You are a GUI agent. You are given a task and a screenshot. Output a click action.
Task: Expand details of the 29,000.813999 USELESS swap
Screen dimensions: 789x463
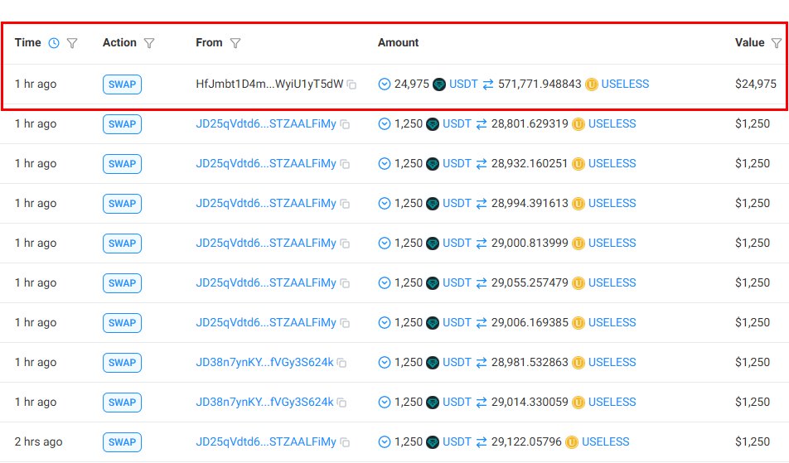tap(384, 243)
